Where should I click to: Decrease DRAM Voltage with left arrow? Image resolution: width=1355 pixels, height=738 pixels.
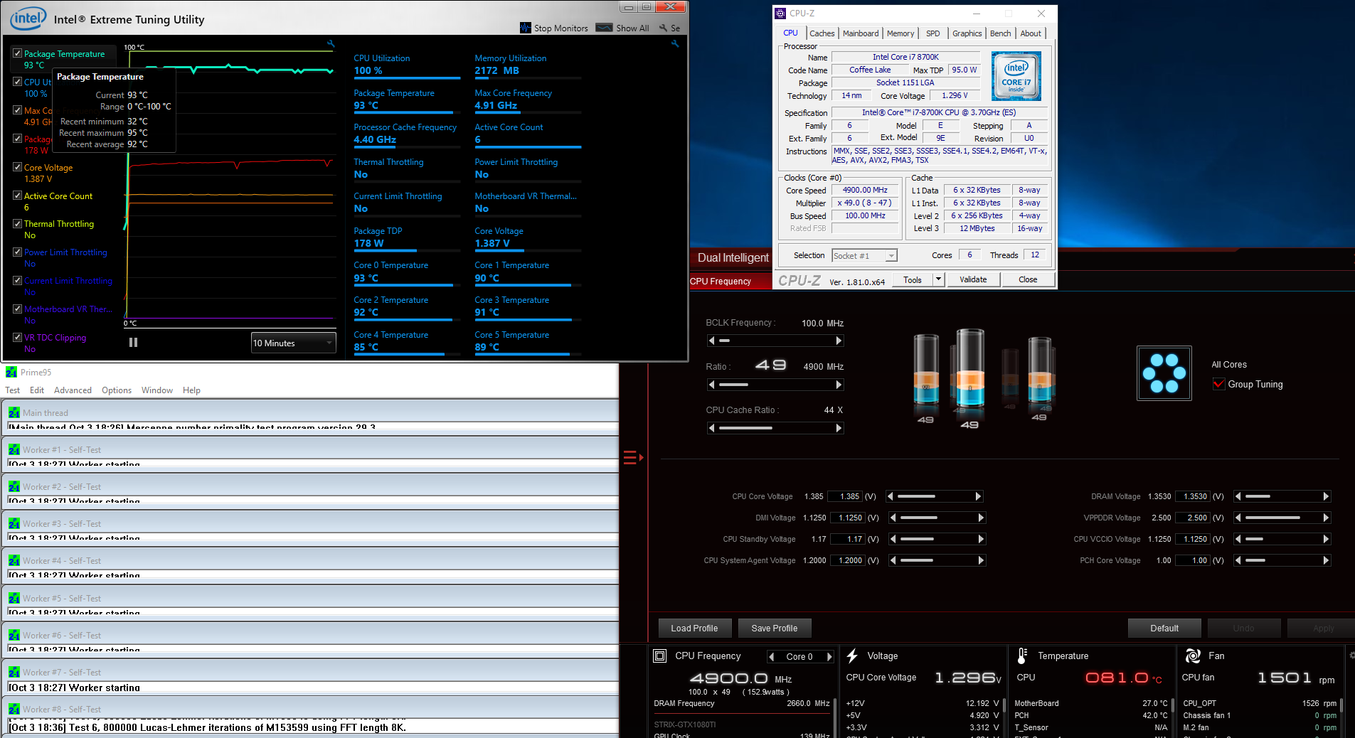coord(1238,496)
